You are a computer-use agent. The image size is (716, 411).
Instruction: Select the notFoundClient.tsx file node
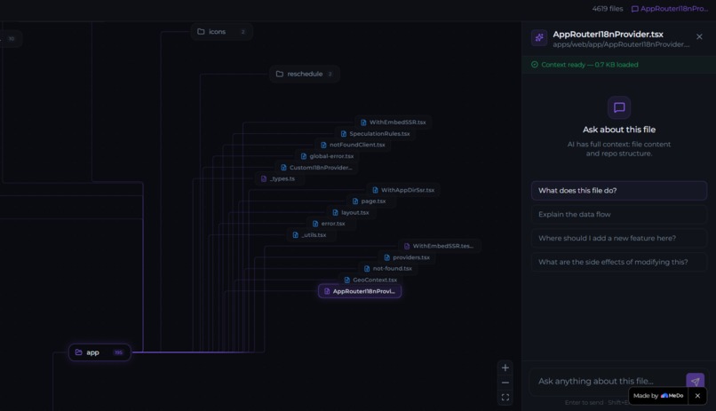pyautogui.click(x=353, y=145)
